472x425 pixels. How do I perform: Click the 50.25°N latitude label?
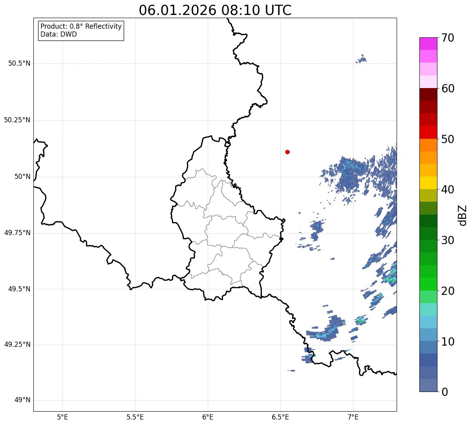(17, 120)
